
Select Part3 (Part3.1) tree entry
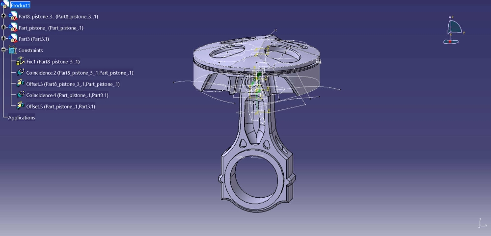coord(34,39)
